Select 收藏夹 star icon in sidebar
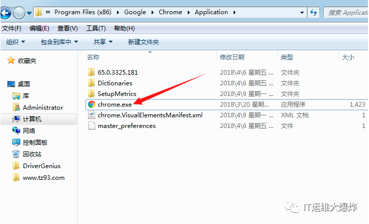This screenshot has width=369, height=224. coord(11,60)
